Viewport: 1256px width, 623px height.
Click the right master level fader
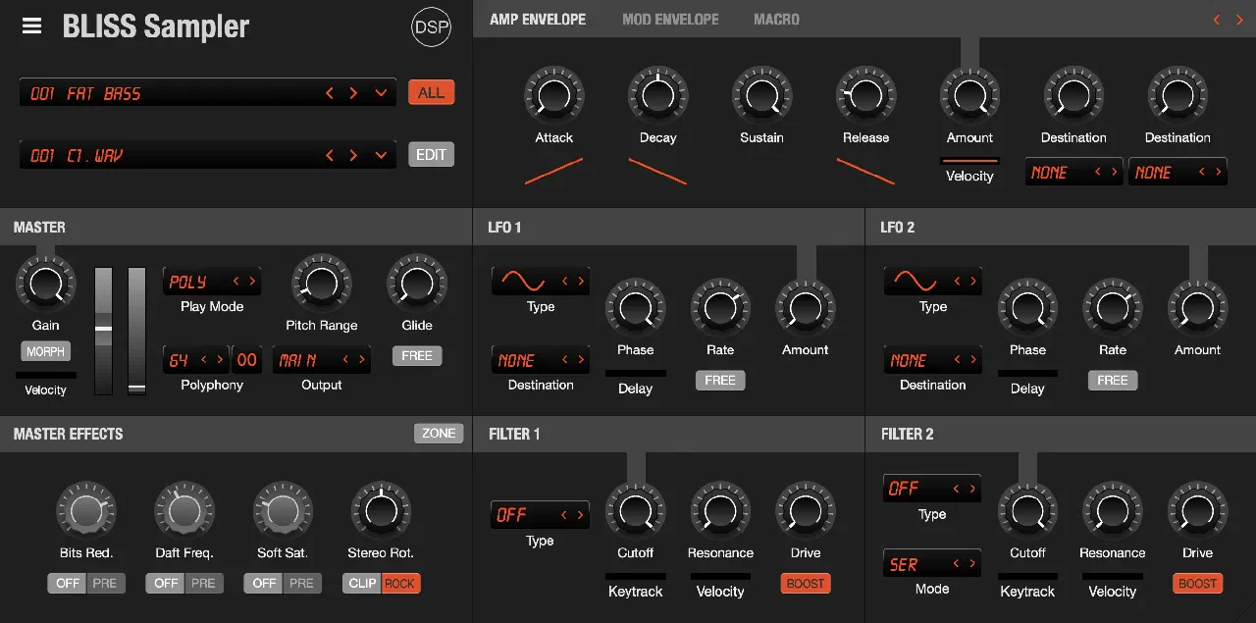tap(136, 331)
